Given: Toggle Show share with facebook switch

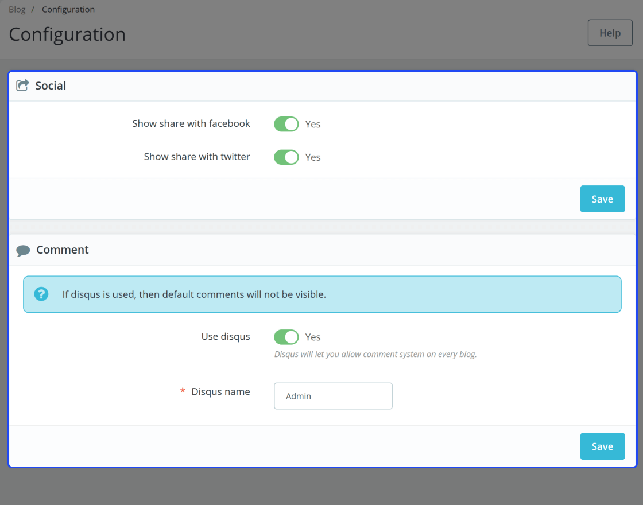Looking at the screenshot, I should (286, 124).
